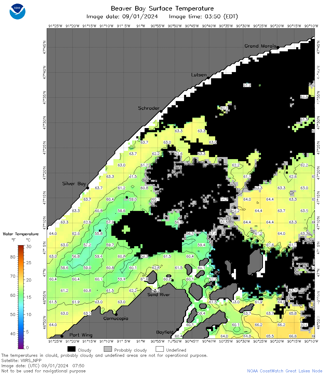Select the Sand River label
Screen dimensions: 325x375
[159, 295]
